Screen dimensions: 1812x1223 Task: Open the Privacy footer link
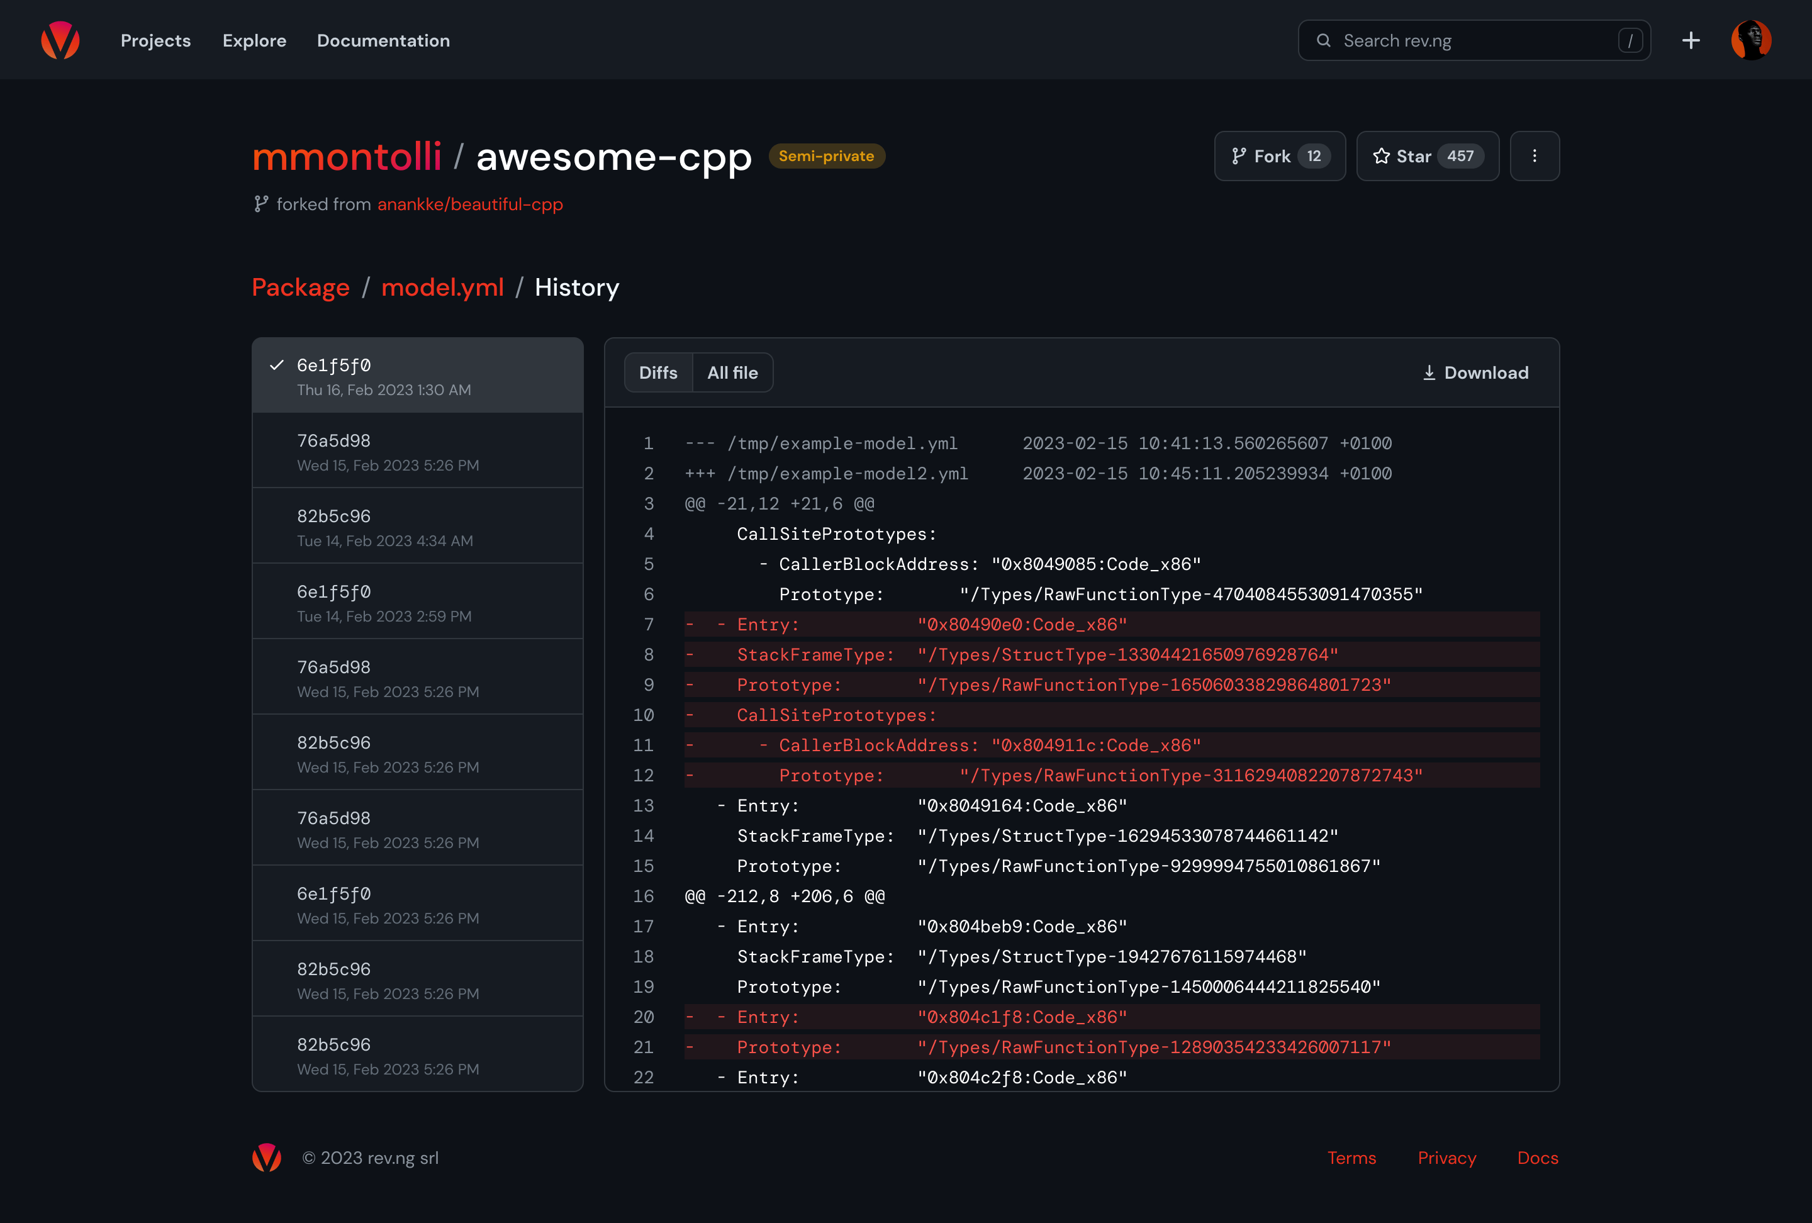pos(1446,1158)
